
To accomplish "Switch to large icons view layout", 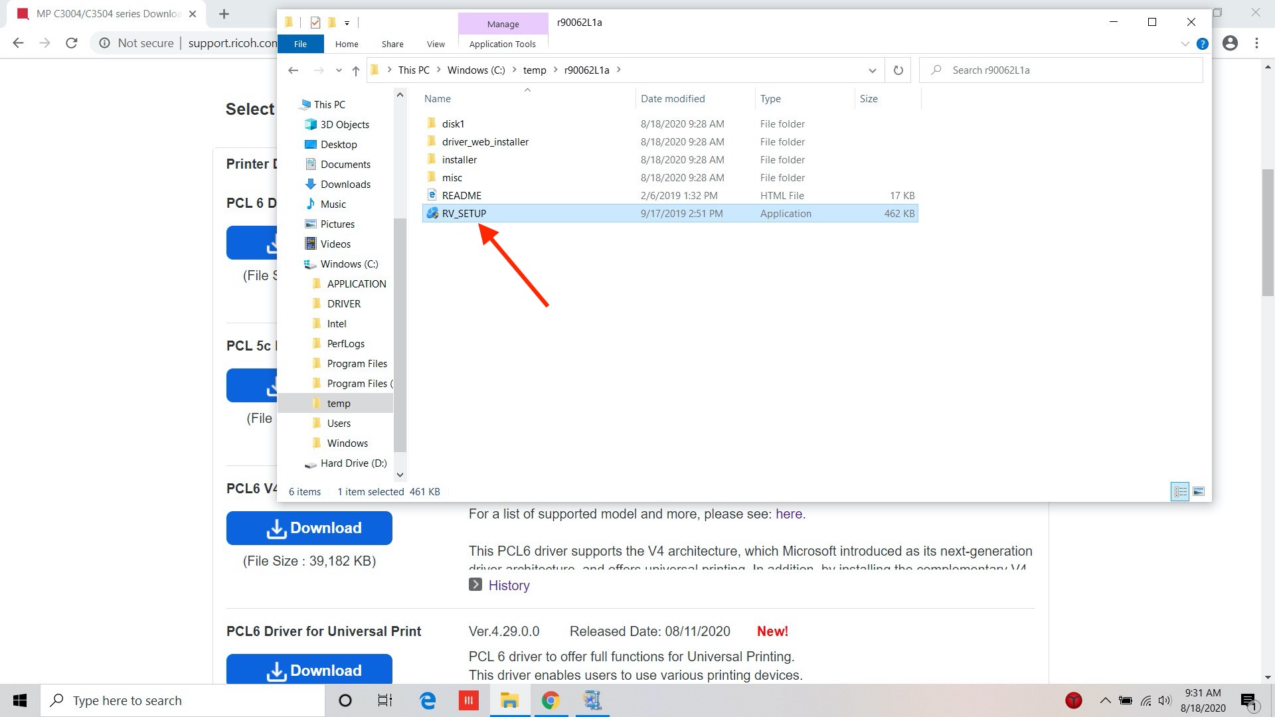I will click(x=1199, y=491).
